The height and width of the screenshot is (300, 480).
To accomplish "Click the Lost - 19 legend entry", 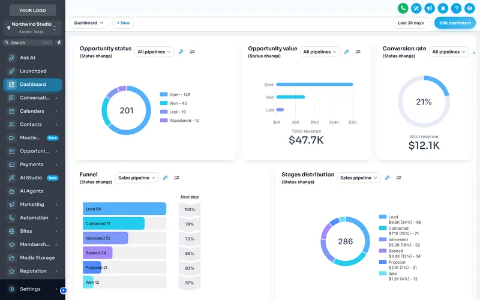I will coord(173,112).
